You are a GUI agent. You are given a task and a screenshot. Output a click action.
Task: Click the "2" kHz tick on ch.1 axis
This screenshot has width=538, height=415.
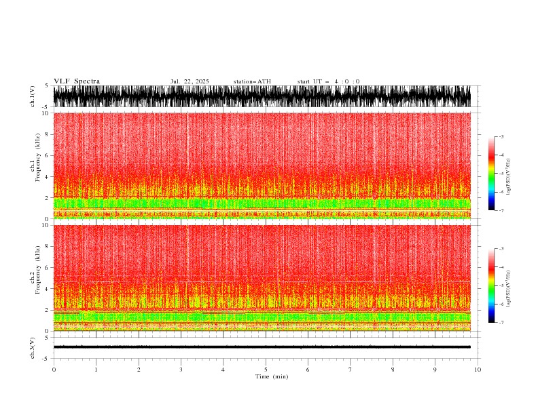(47, 197)
